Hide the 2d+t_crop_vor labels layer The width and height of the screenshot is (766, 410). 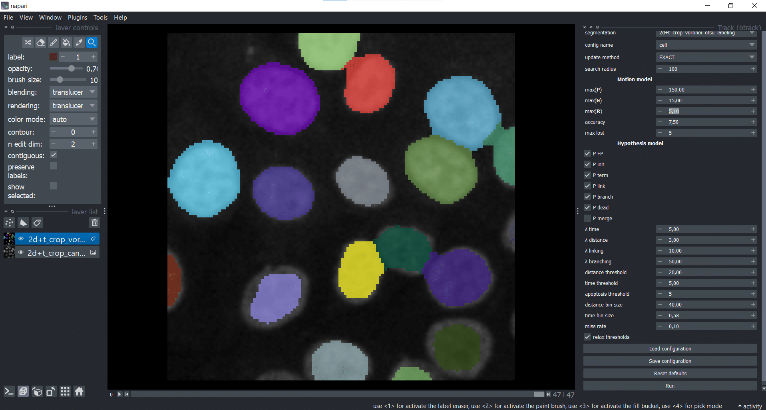coord(21,239)
